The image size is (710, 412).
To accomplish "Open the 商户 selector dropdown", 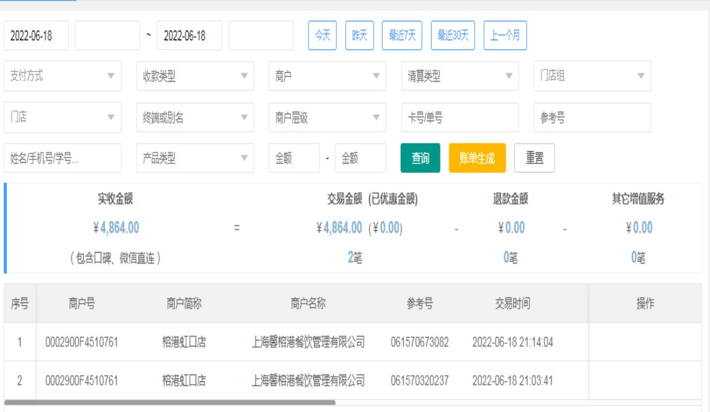I will click(327, 76).
